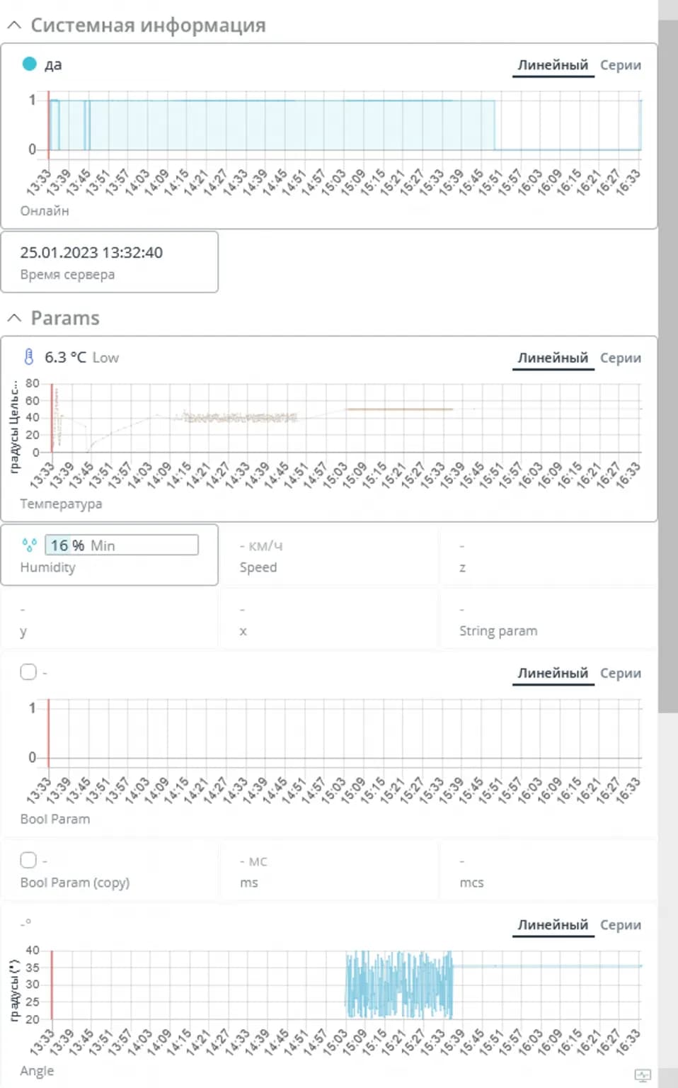Toggle the Bool Param checkbox
The height and width of the screenshot is (1088, 678).
28,672
